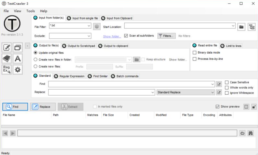The width and height of the screenshot is (258, 155).
Task: Click the folder tree icon beside Start Location
Action: 251,27
